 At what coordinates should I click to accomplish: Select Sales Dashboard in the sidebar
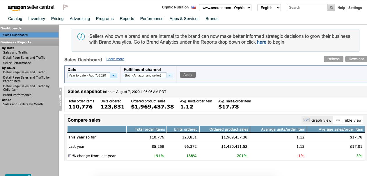(x=29, y=35)
